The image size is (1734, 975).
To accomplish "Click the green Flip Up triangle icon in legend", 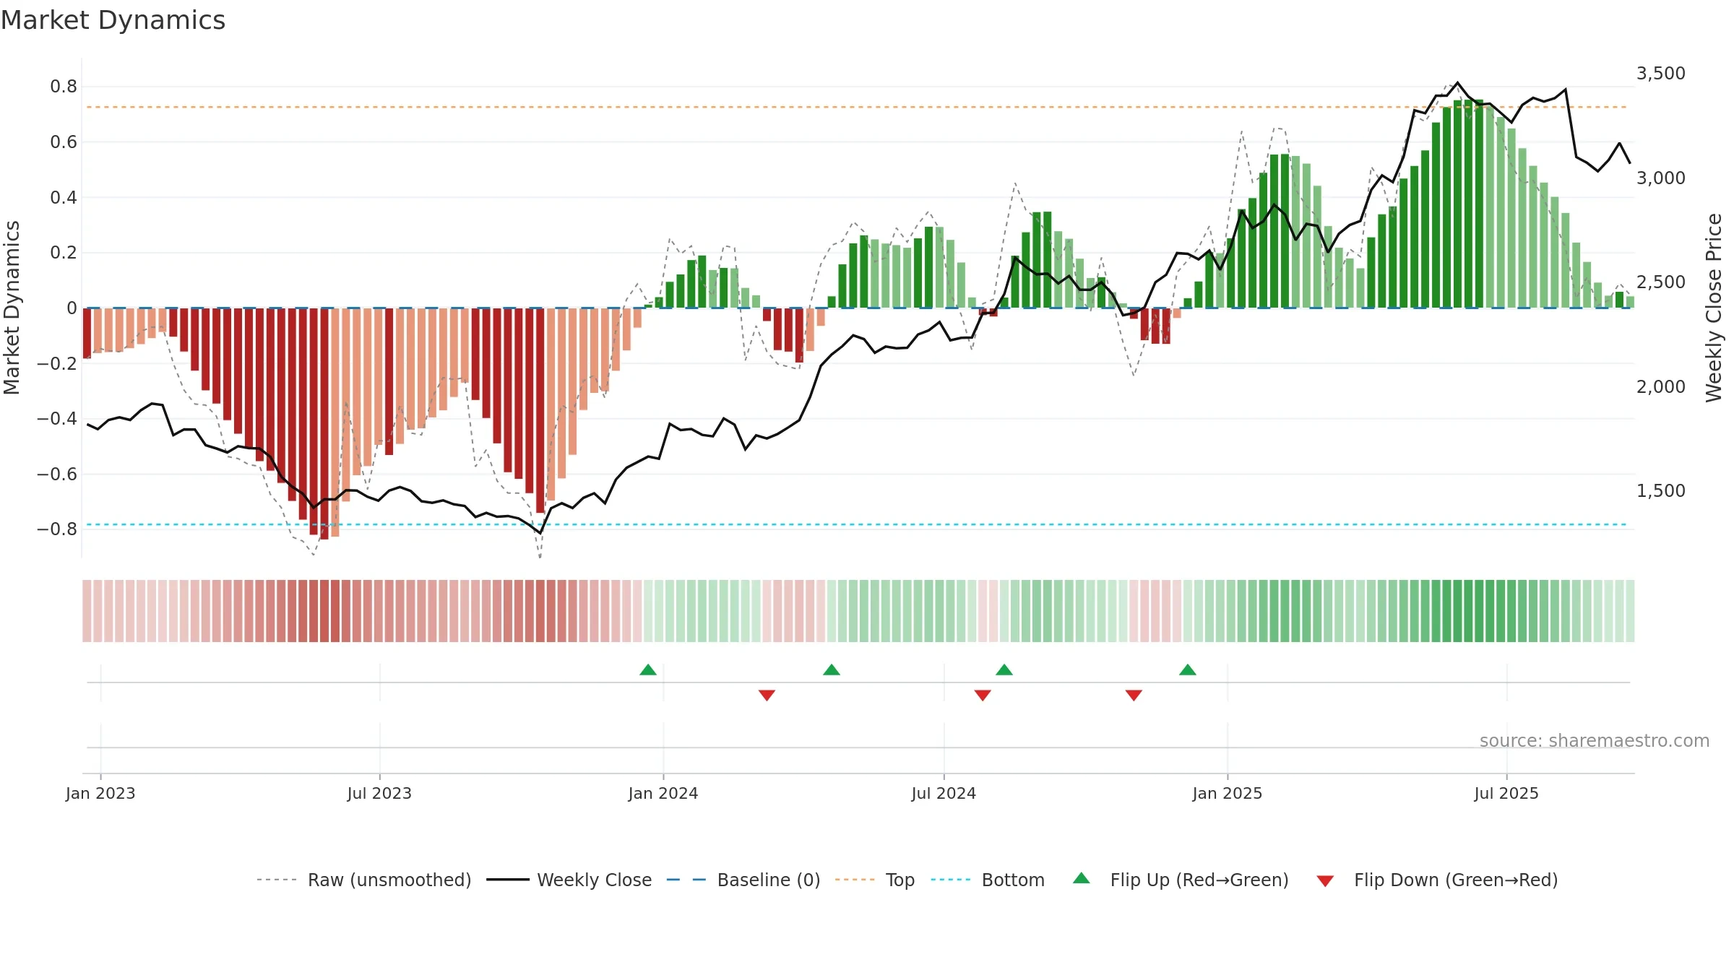I will [x=1082, y=878].
